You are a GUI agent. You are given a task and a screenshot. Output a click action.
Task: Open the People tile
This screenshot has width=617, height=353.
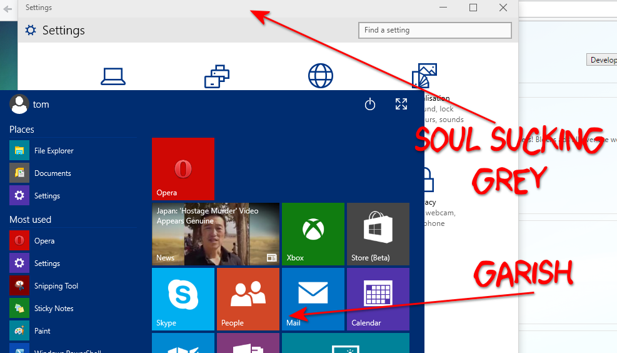[248, 299]
